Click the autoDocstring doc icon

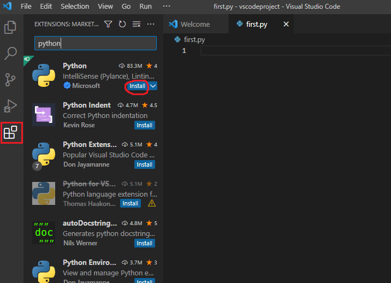click(44, 233)
